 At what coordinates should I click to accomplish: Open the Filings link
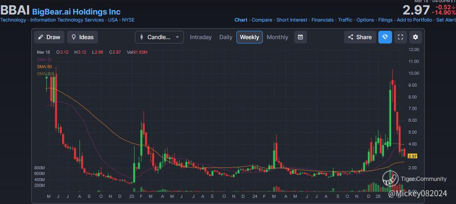tap(385, 20)
